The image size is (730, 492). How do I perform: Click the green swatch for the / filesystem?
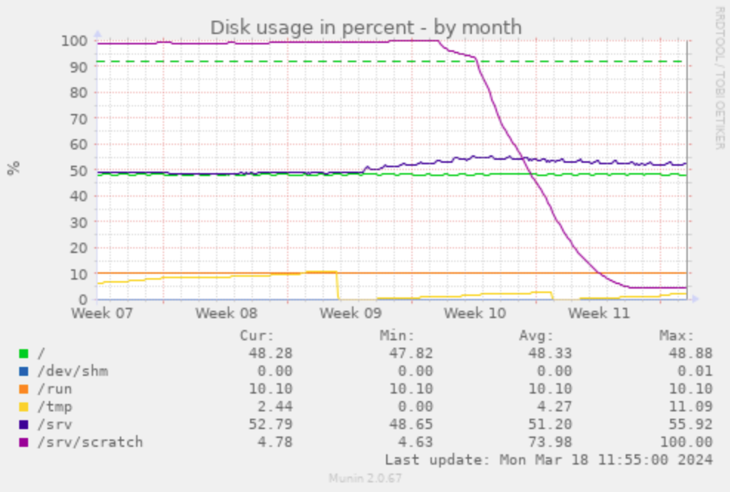pyautogui.click(x=24, y=354)
